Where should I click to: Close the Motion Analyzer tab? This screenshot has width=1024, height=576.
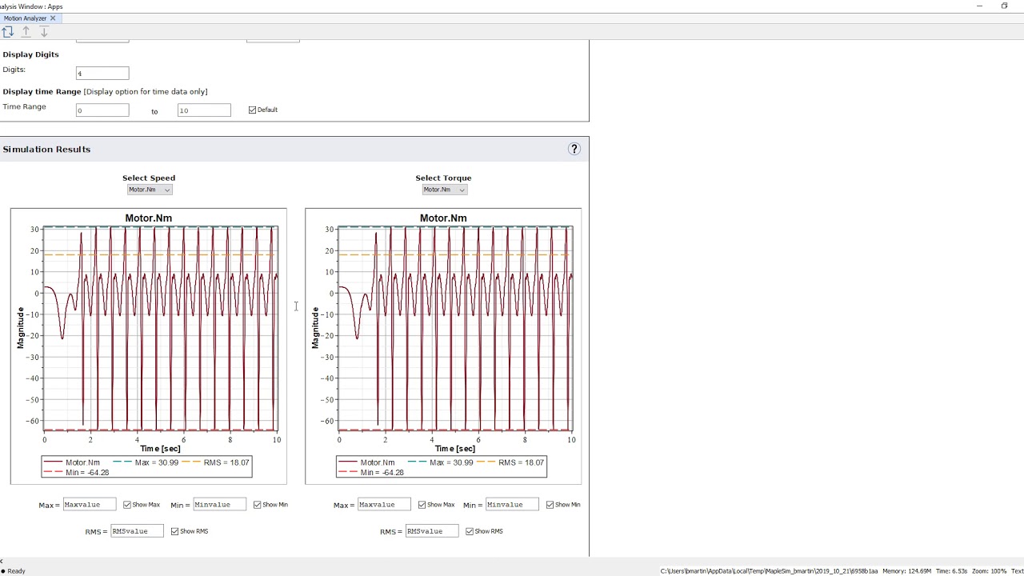(53, 18)
